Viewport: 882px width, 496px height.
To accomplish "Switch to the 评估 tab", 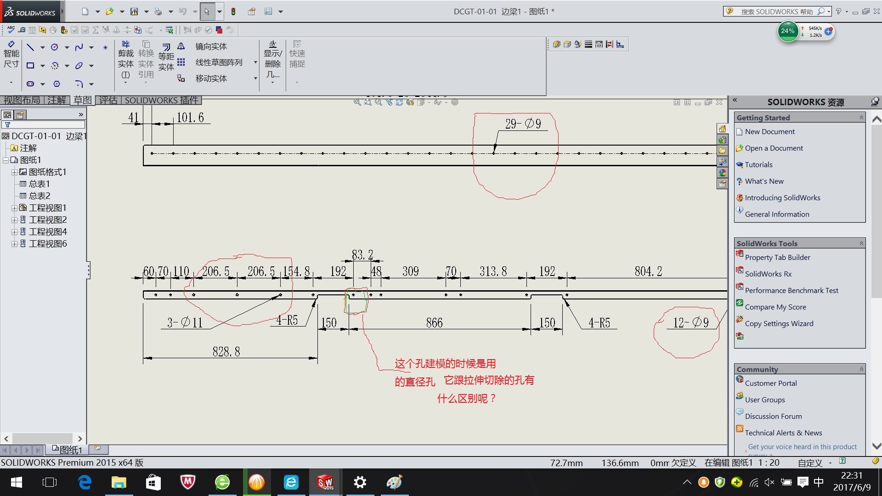I will click(108, 100).
